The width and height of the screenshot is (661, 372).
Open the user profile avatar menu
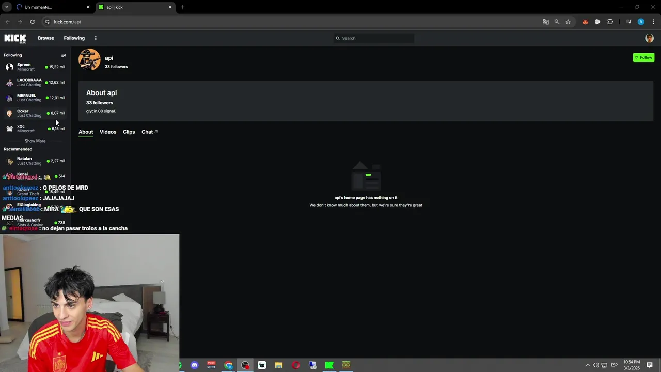(x=649, y=38)
